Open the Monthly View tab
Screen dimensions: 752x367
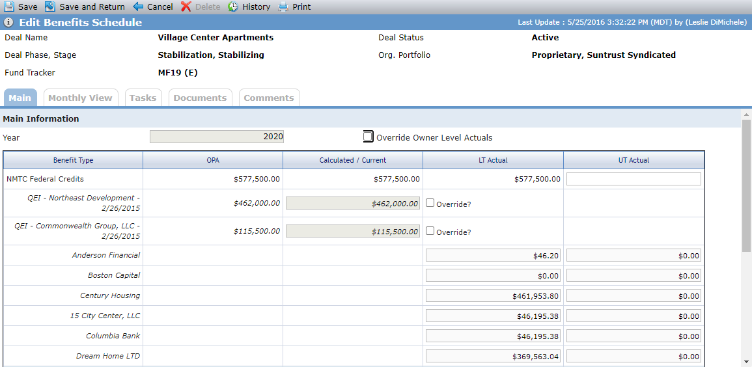[x=80, y=98]
